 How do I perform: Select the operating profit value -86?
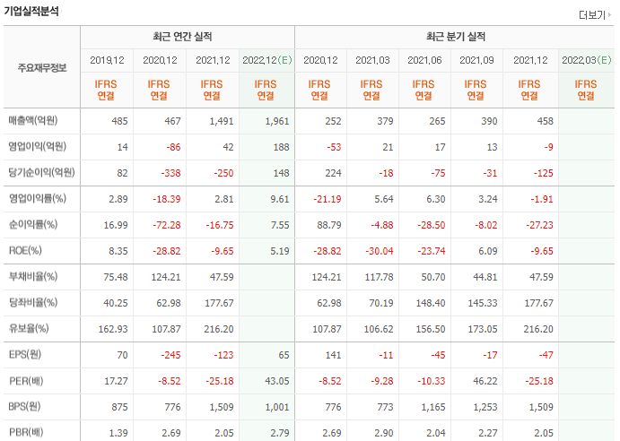point(173,147)
